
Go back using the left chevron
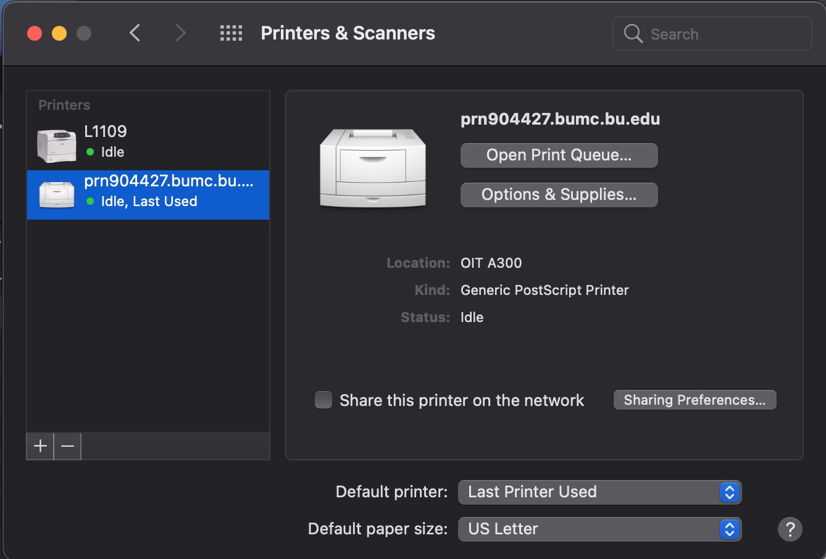135,33
